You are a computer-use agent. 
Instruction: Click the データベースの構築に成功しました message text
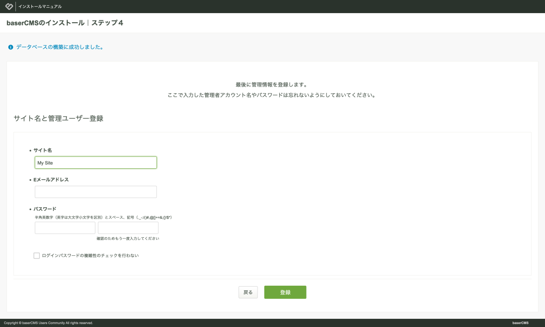[59, 47]
